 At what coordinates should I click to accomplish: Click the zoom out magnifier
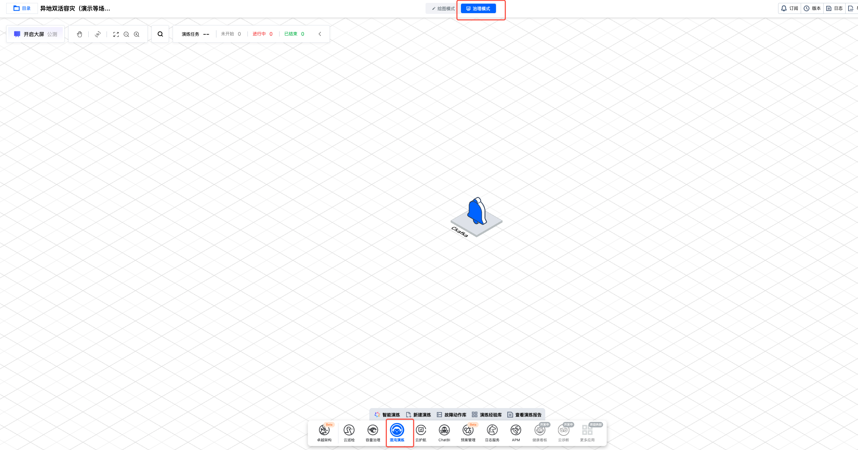[126, 34]
